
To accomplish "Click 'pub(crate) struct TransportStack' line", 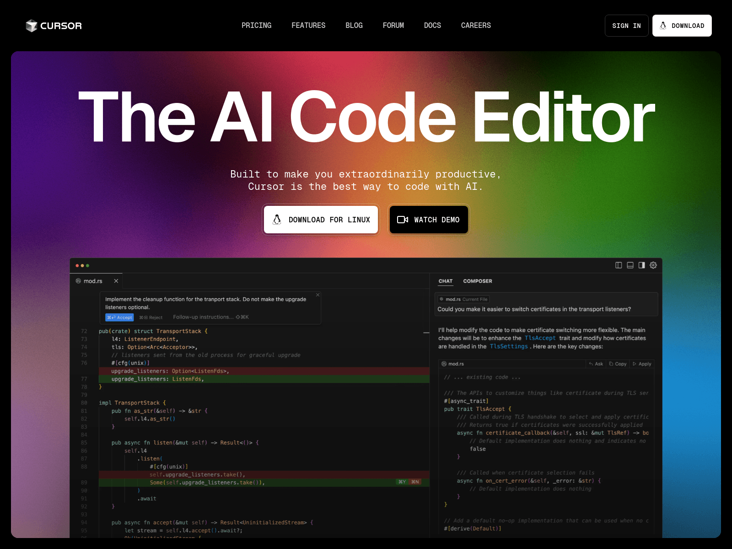I will [153, 331].
